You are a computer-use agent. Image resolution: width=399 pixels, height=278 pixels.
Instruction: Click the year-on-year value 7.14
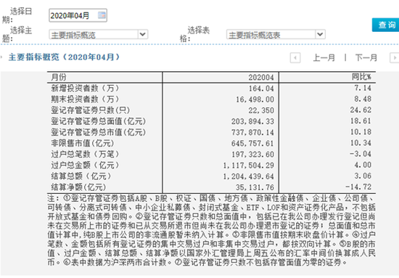click(x=363, y=88)
